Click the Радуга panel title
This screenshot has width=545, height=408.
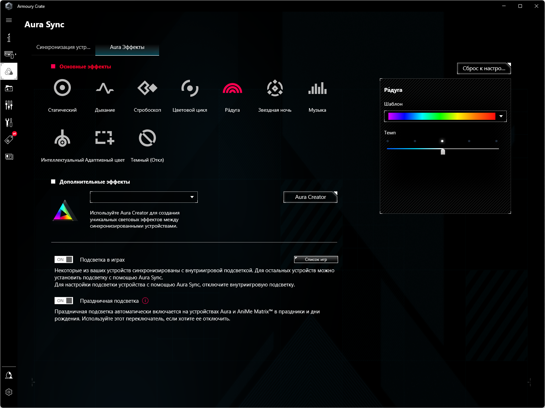coord(393,90)
